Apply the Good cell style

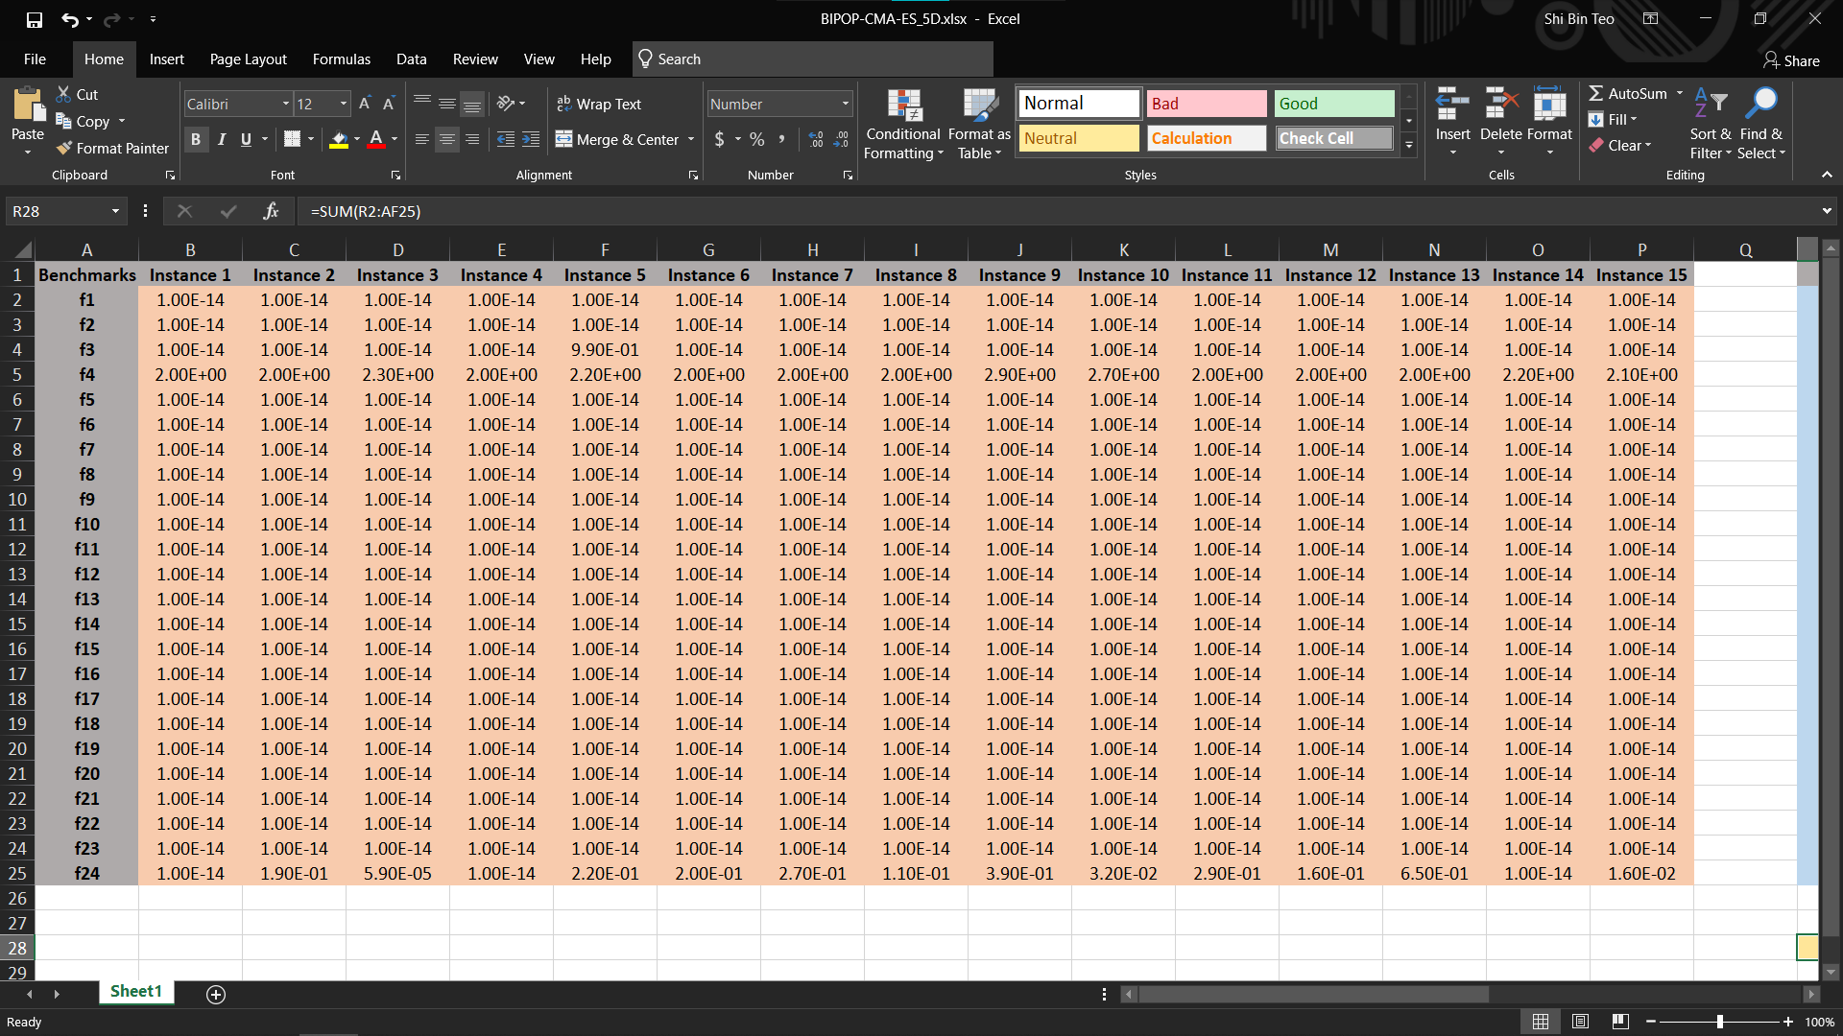(1333, 104)
